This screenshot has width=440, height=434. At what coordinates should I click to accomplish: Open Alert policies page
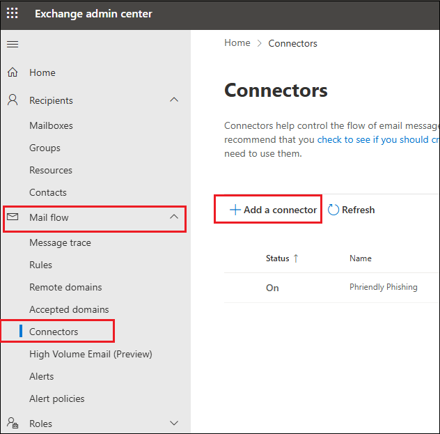point(57,398)
